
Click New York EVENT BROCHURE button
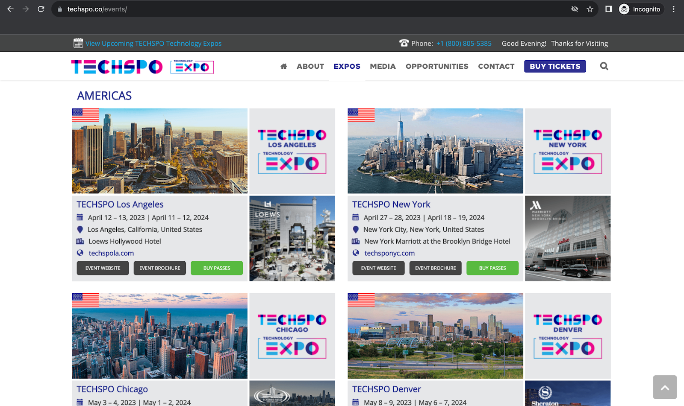pos(436,268)
